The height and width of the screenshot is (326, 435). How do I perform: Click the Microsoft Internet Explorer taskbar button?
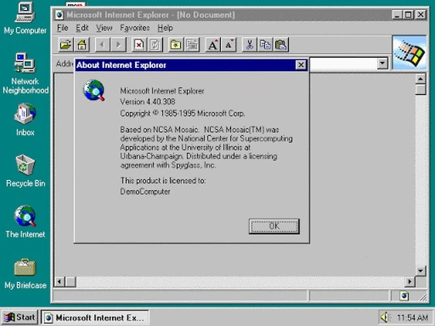coord(95,317)
